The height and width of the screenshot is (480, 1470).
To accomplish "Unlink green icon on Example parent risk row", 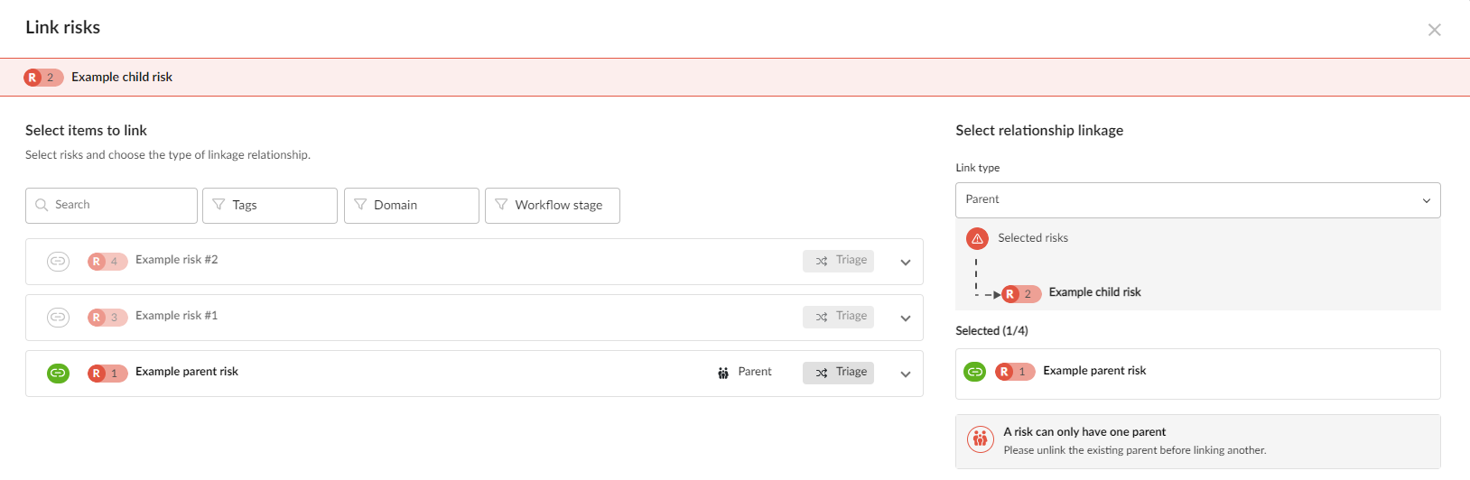I will pyautogui.click(x=58, y=374).
